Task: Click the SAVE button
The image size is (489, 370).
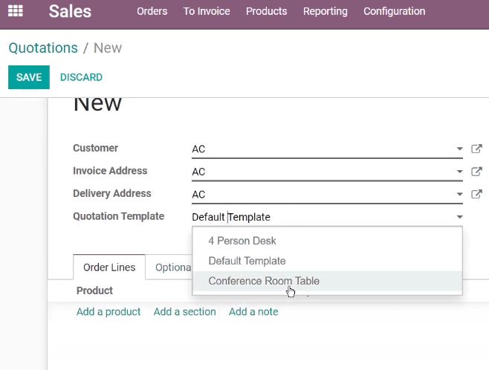Action: 29,77
